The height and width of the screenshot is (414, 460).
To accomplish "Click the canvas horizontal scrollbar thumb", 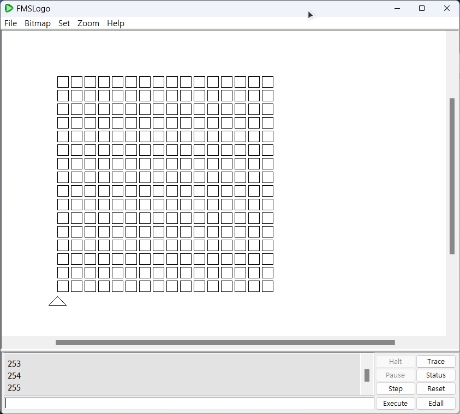I will pos(225,342).
